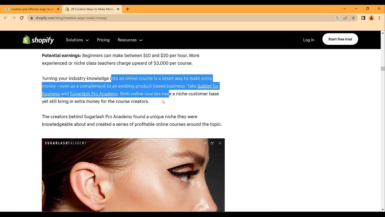Click the lock icon in address bar
Screen dimensions: 385x217
tap(32, 18)
